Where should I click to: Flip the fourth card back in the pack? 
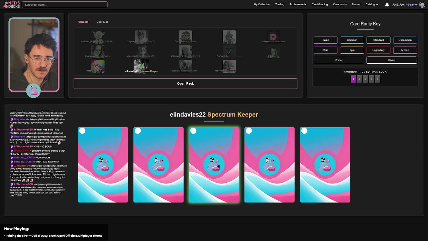click(270, 165)
